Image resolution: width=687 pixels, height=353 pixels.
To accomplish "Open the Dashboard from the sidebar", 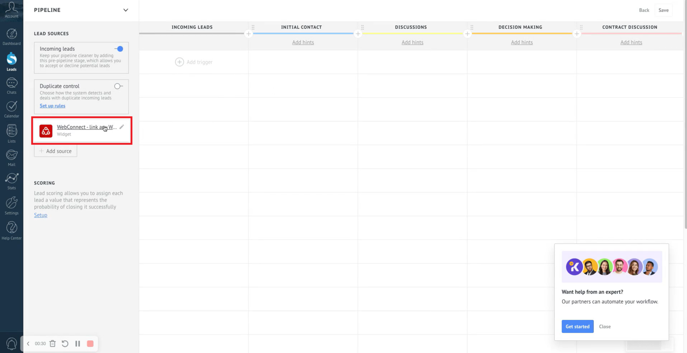I will (12, 37).
